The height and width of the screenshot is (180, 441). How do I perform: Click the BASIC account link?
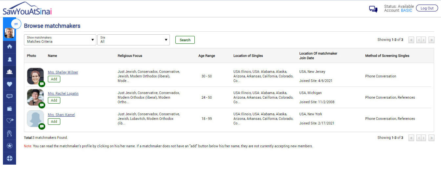(x=407, y=10)
